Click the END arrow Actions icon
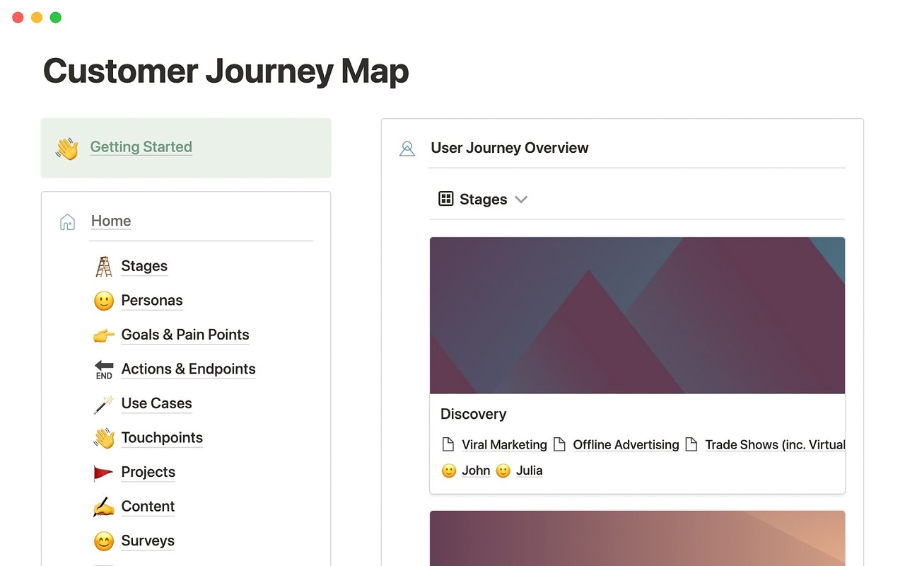905x566 pixels. pyautogui.click(x=104, y=369)
